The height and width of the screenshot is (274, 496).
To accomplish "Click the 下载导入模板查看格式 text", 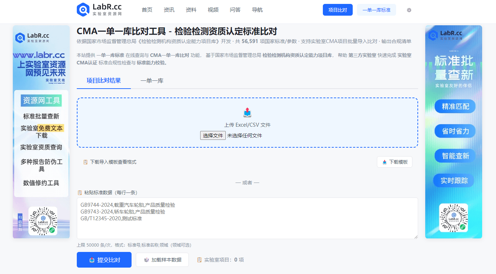I will click(113, 162).
